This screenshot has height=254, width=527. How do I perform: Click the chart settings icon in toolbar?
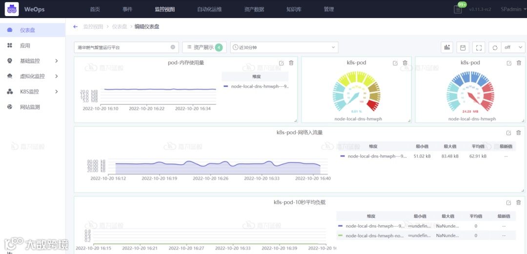[447, 47]
